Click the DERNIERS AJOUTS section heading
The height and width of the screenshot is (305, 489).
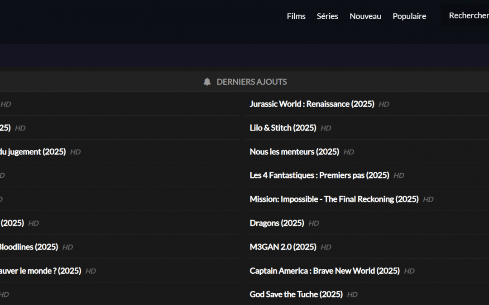pyautogui.click(x=252, y=82)
